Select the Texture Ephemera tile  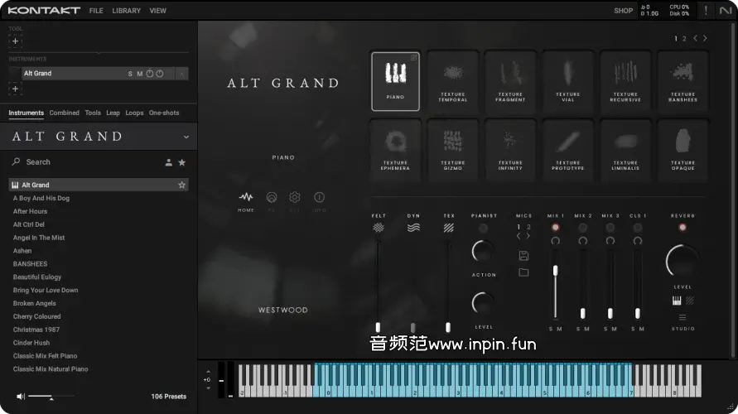pos(395,150)
